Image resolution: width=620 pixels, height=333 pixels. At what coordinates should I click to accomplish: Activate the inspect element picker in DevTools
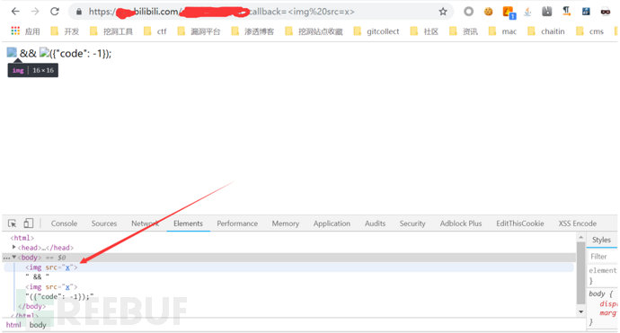(13, 223)
